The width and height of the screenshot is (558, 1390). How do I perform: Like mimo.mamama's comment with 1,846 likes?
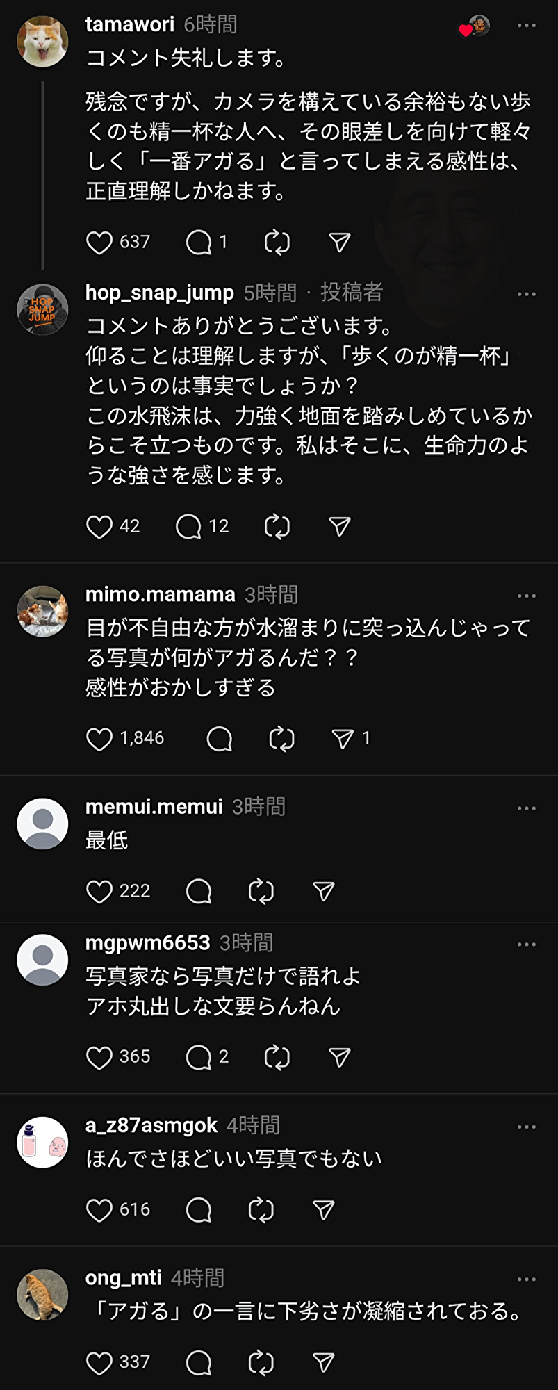99,739
